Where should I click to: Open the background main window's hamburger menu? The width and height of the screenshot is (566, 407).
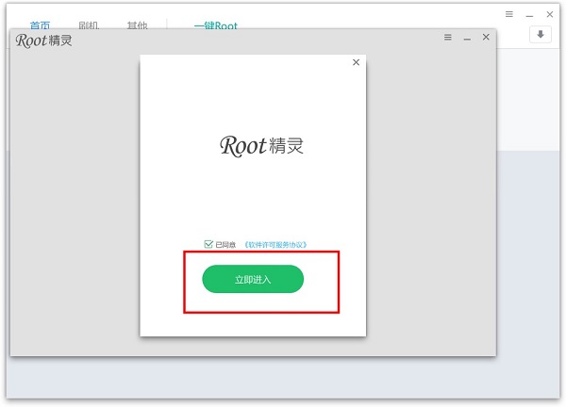pos(509,14)
